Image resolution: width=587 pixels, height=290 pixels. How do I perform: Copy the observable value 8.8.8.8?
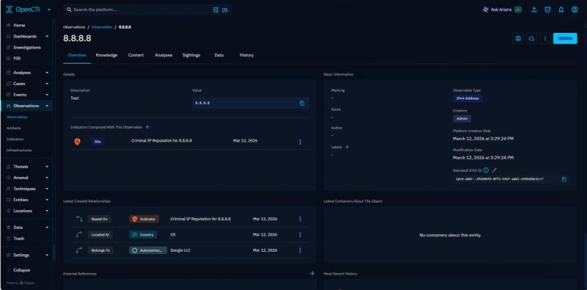302,103
